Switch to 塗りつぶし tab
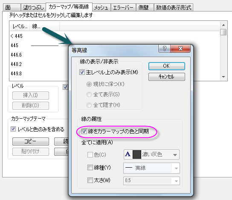 tap(33, 7)
